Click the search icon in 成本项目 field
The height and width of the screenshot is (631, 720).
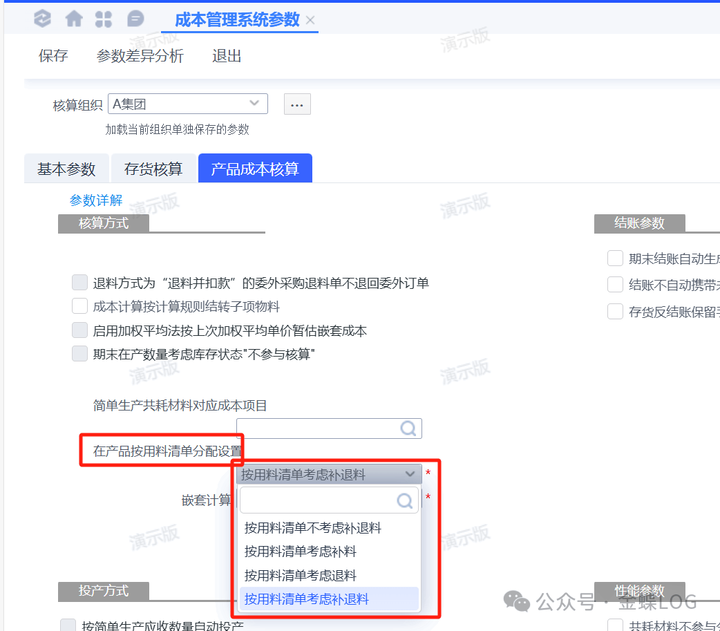[408, 428]
